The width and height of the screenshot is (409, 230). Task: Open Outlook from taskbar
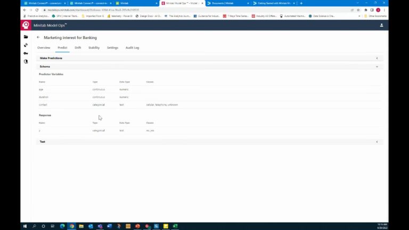(x=91, y=226)
